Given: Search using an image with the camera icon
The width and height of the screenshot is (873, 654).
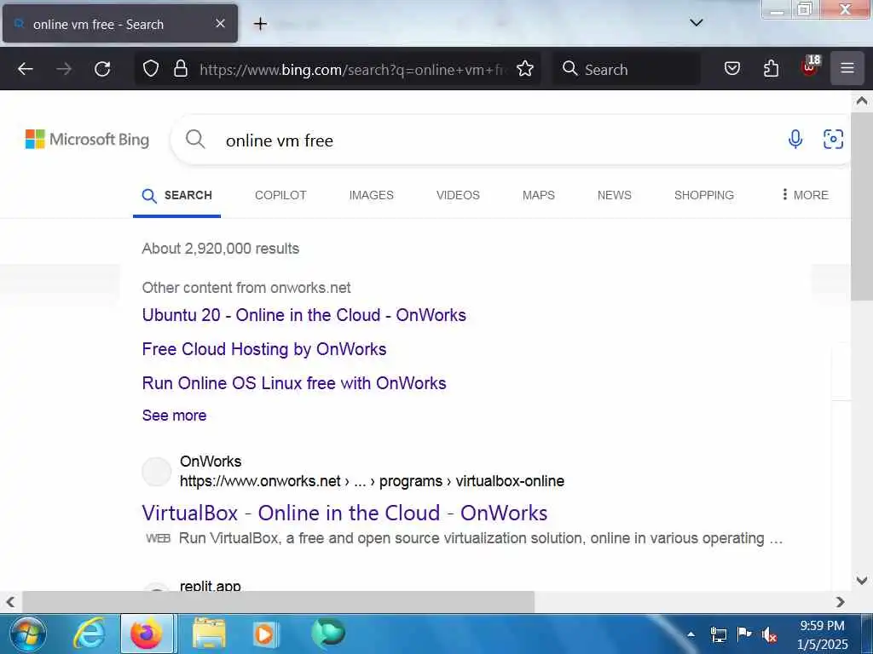Looking at the screenshot, I should point(834,139).
